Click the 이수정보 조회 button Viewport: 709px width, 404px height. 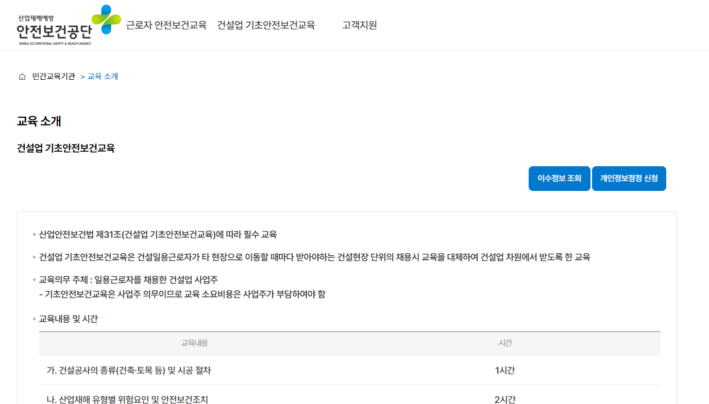point(560,179)
